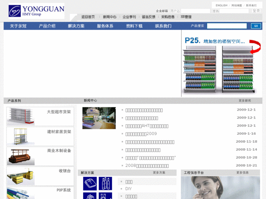
Task: Open the news exhibition photo thumbnail
Action: [x=99, y=118]
